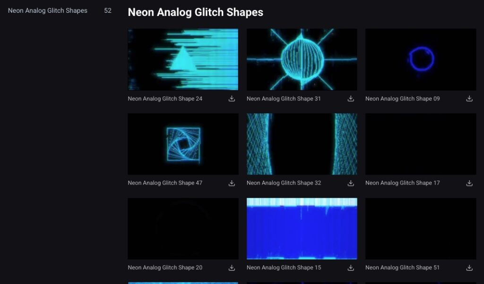This screenshot has height=284, width=484.
Task: Select Neon Analog Glitch Shapes sidebar category
Action: pos(48,10)
